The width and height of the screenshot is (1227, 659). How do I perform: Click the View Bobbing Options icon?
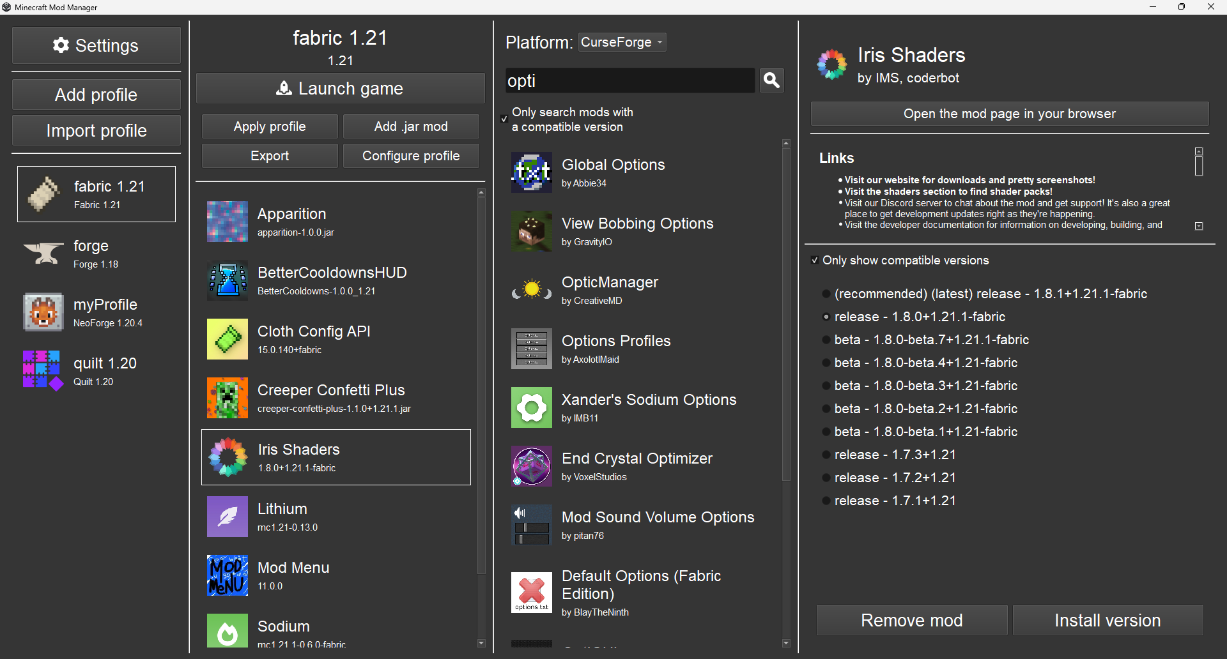point(531,231)
